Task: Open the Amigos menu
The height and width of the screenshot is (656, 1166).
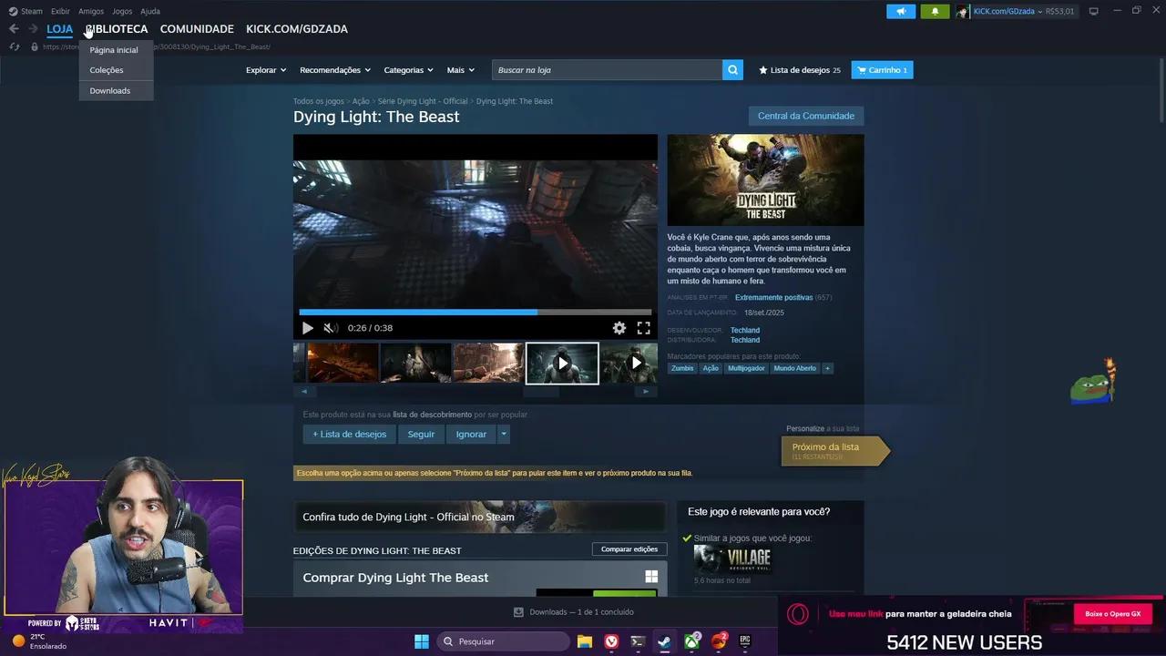Action: pos(91,12)
